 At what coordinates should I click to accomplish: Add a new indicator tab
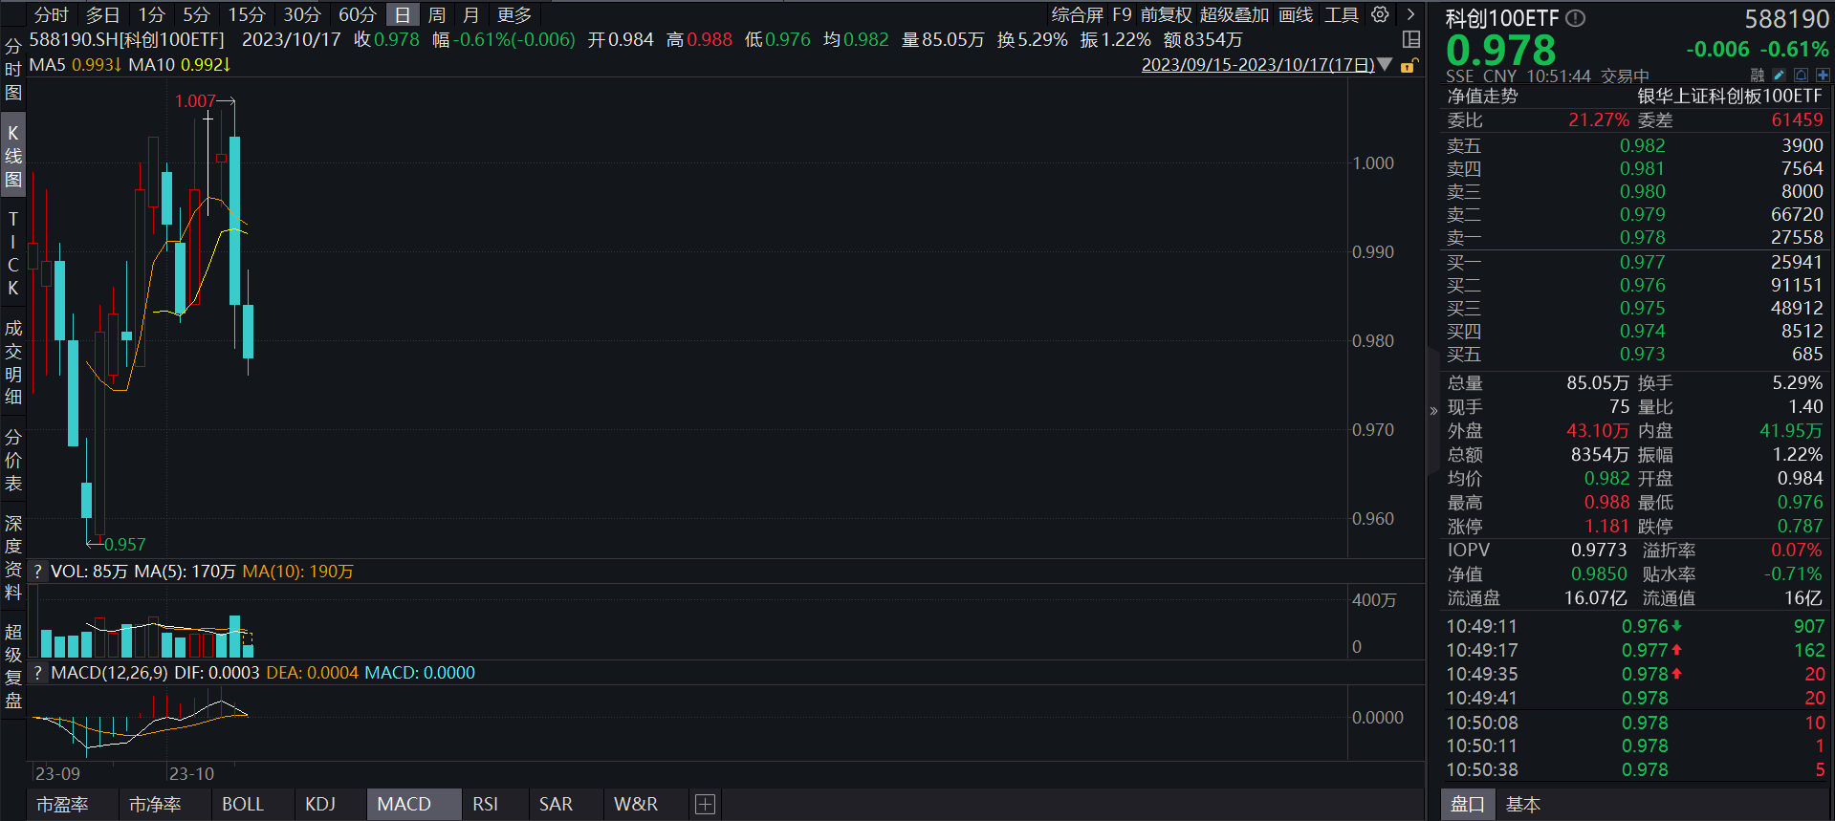pyautogui.click(x=705, y=805)
